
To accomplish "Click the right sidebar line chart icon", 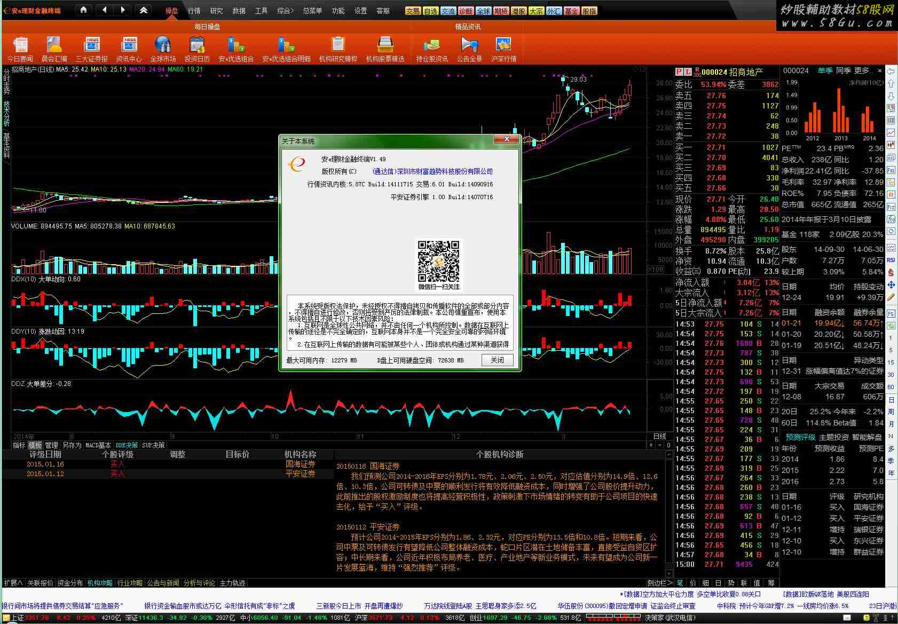I will pos(891,133).
